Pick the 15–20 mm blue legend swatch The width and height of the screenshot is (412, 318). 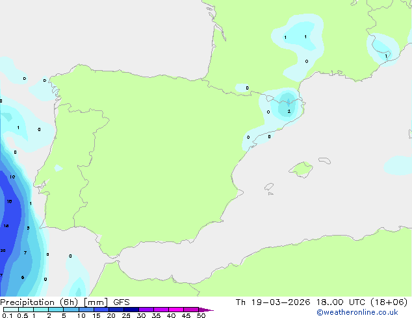coord(101,310)
